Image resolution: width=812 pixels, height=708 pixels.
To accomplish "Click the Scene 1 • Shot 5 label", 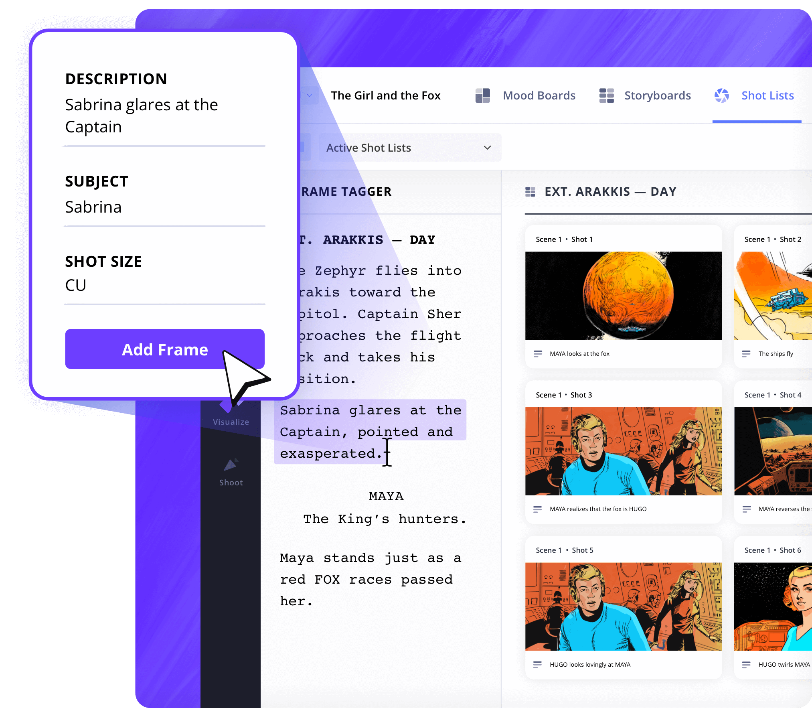I will point(565,550).
